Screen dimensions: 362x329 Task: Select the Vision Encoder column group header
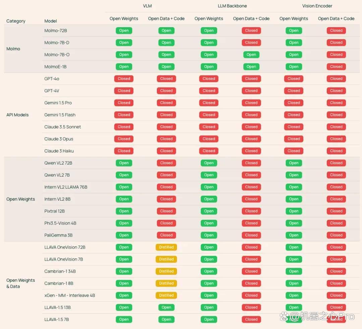click(317, 6)
